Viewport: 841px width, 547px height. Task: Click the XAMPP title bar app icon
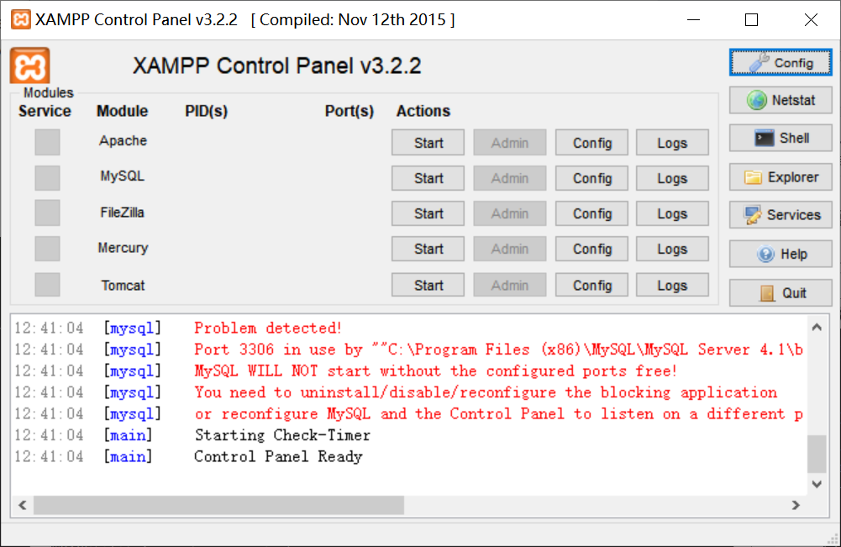coord(20,20)
